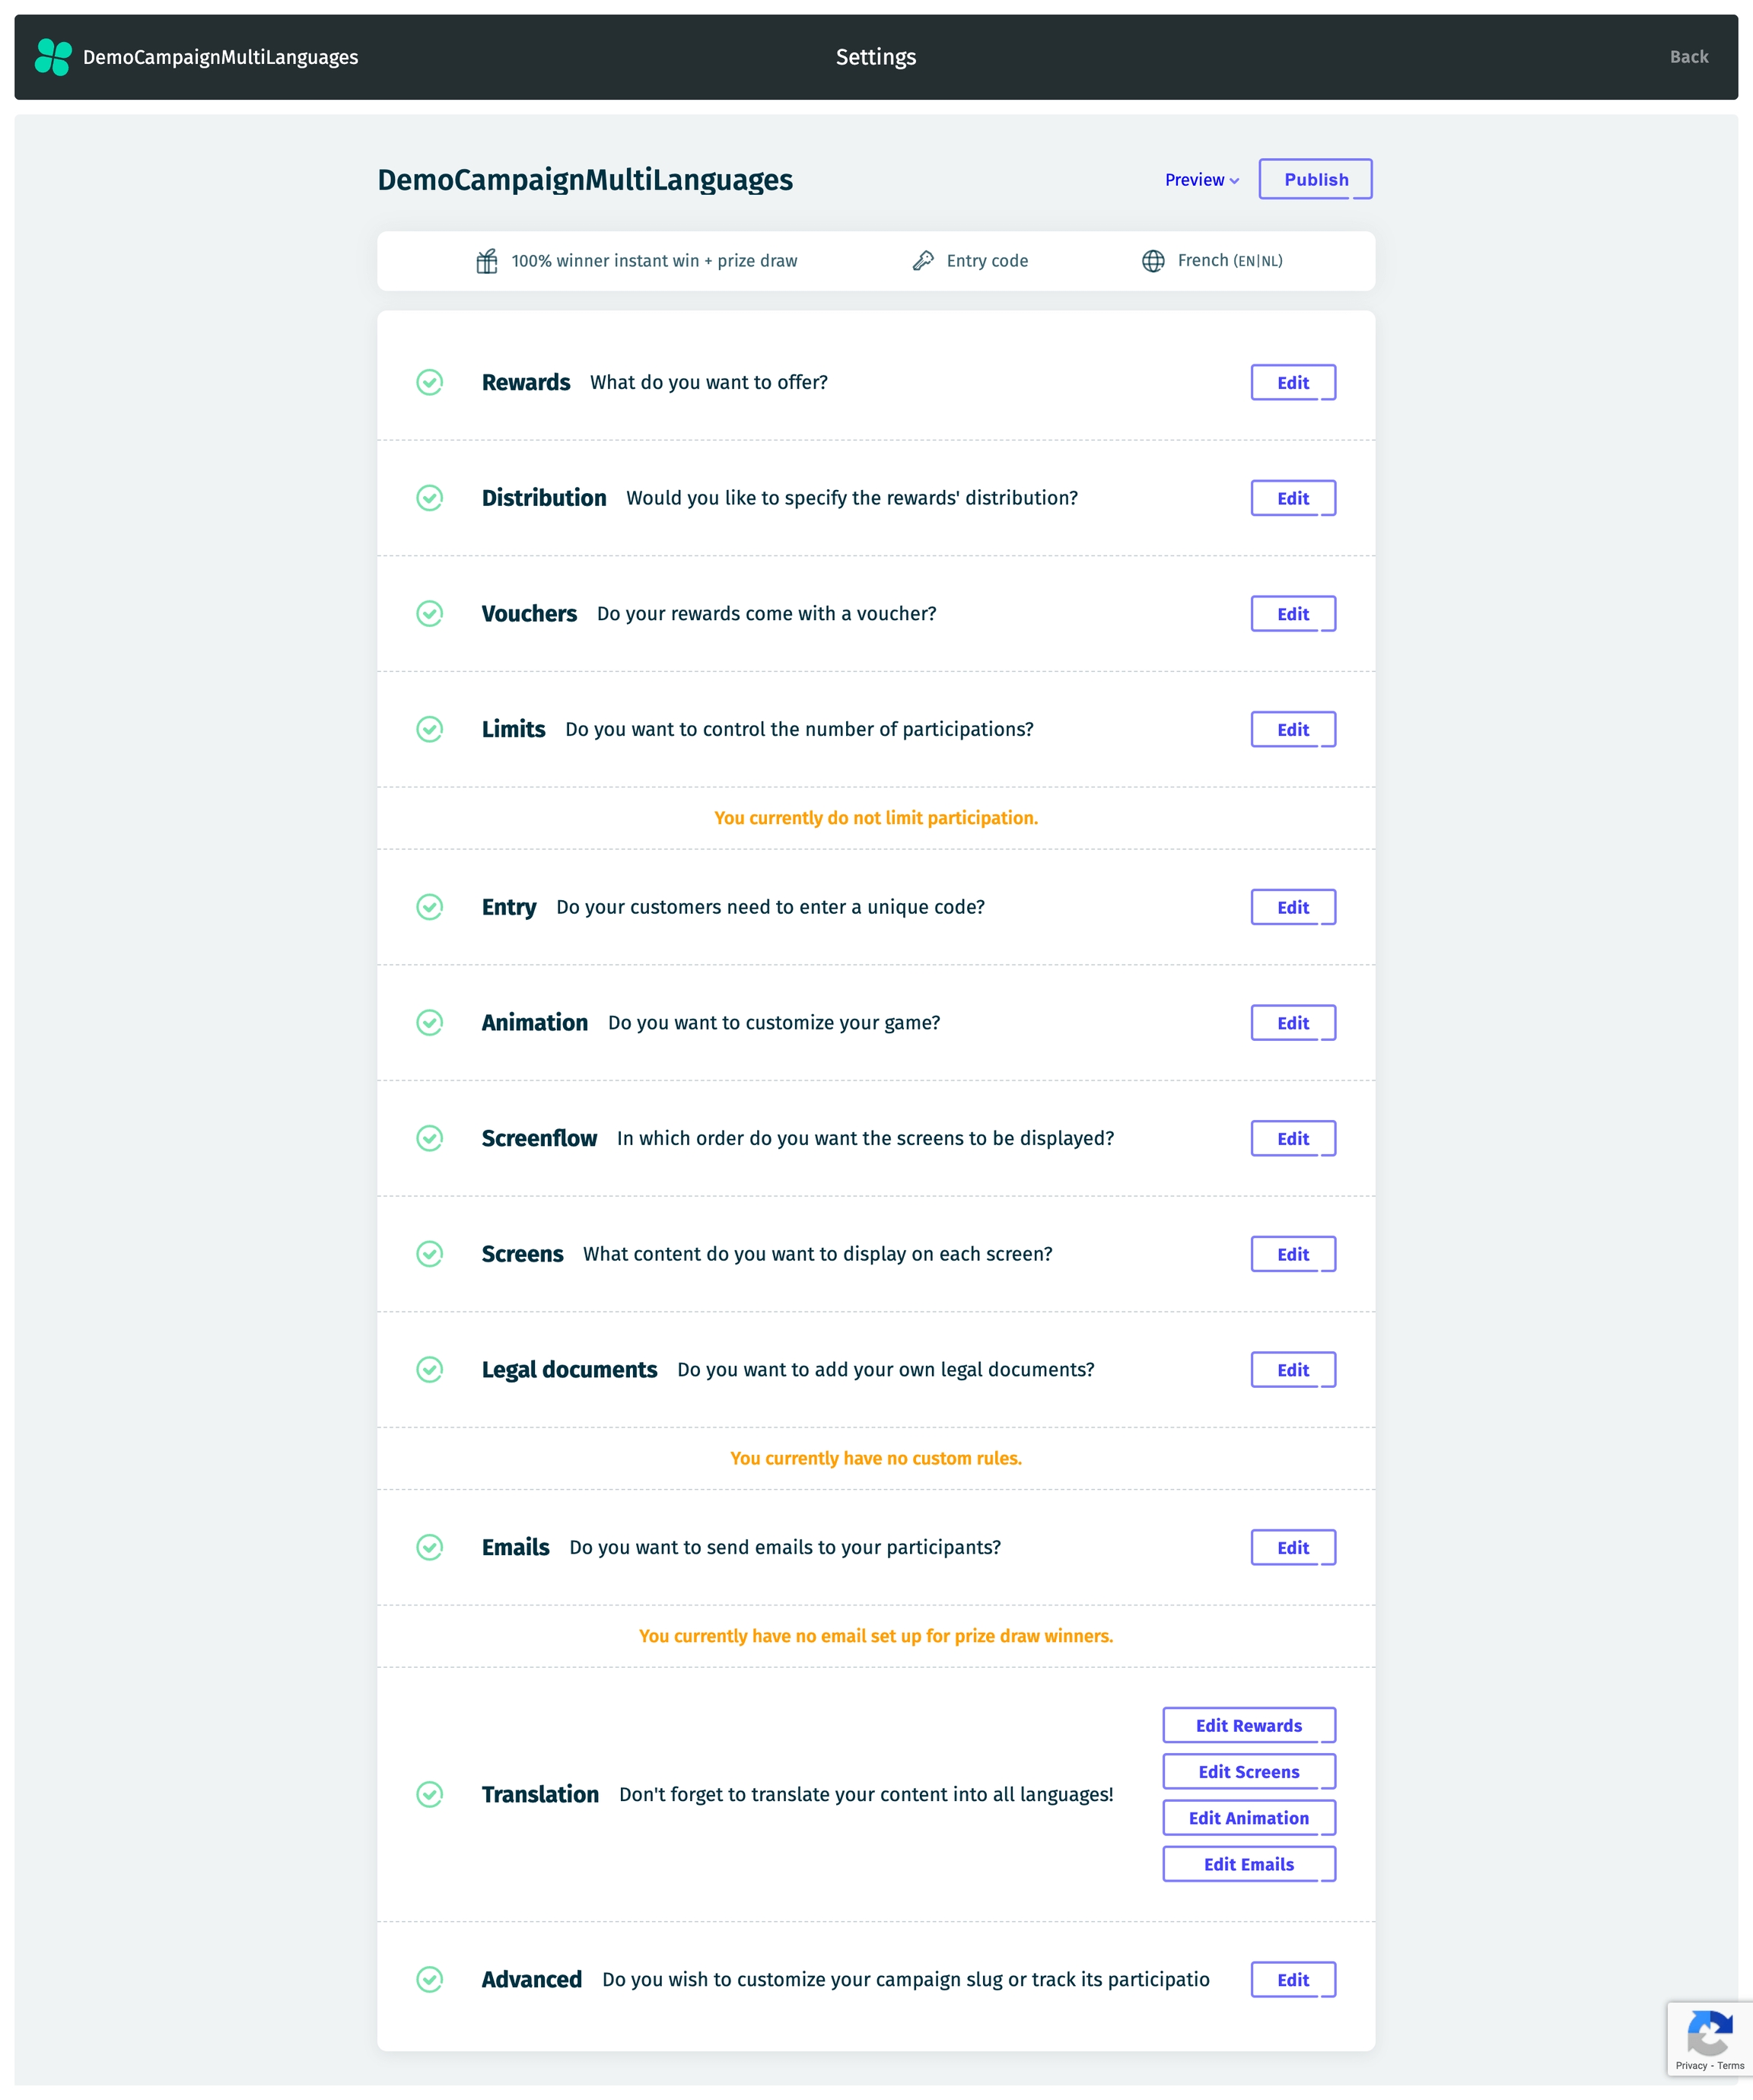This screenshot has height=2100, width=1753.
Task: Click the Rewards green checkmark icon
Action: tap(430, 382)
